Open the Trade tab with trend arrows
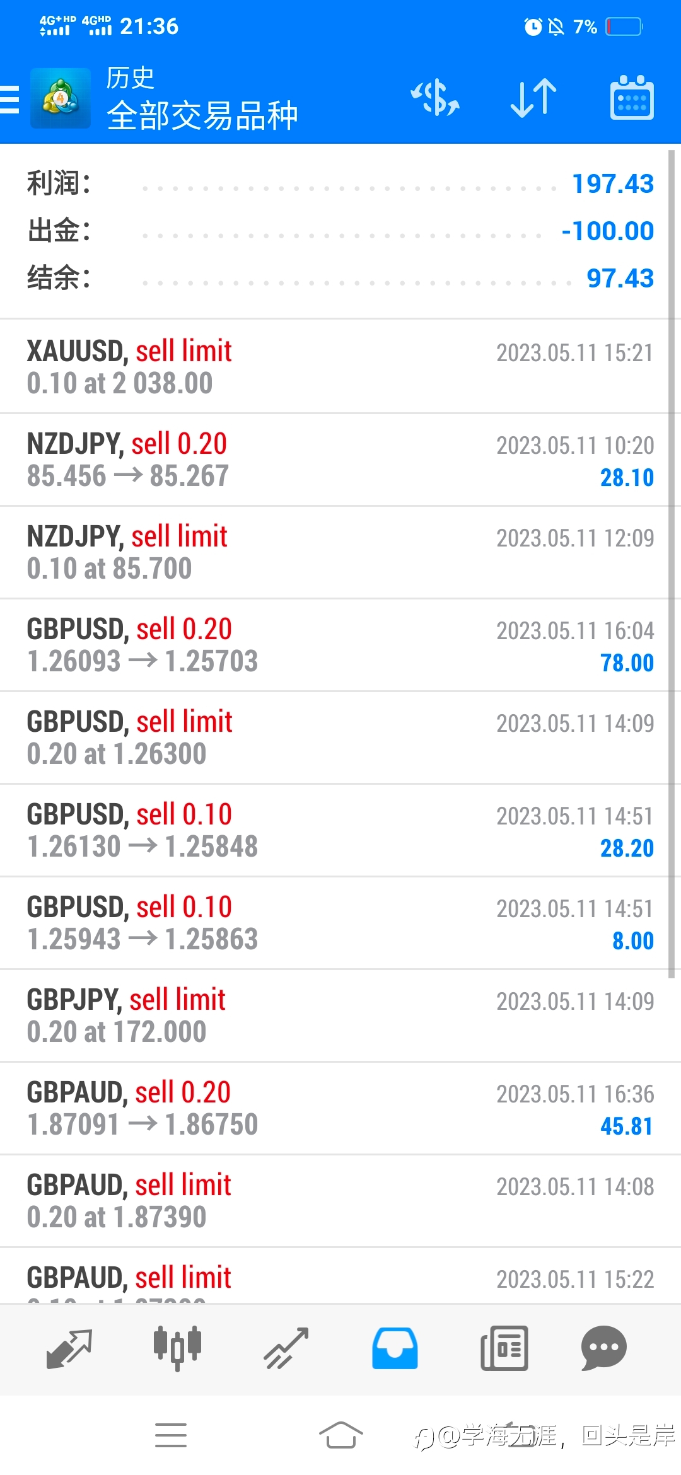This screenshot has width=681, height=1475. click(286, 1348)
